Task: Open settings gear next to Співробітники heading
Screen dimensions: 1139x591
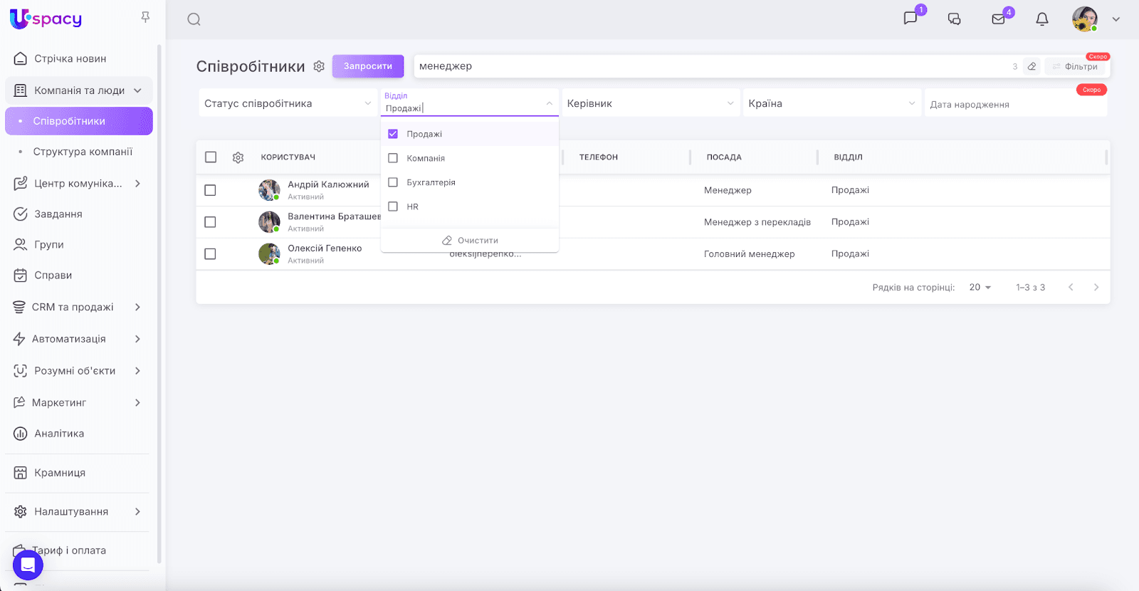Action: pyautogui.click(x=319, y=66)
